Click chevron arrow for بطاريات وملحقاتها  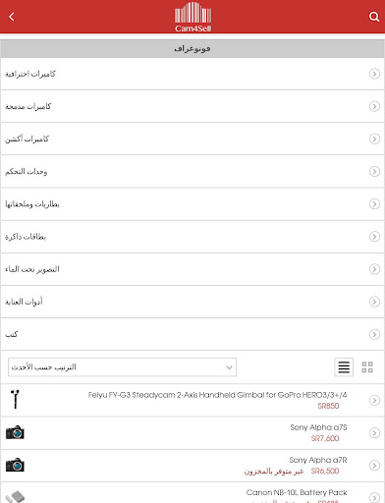(x=374, y=204)
